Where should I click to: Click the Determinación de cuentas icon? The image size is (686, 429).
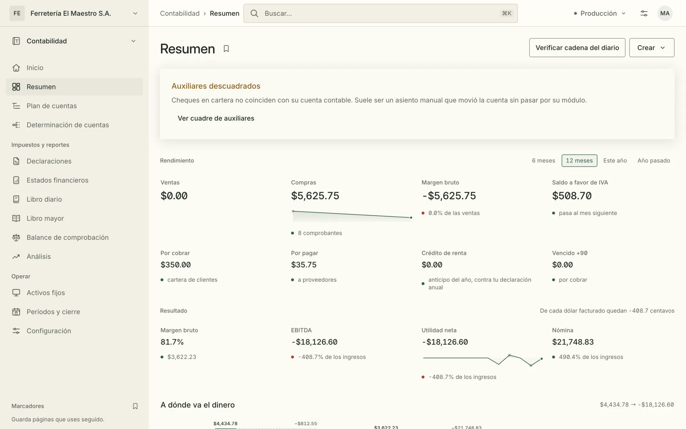click(16, 125)
